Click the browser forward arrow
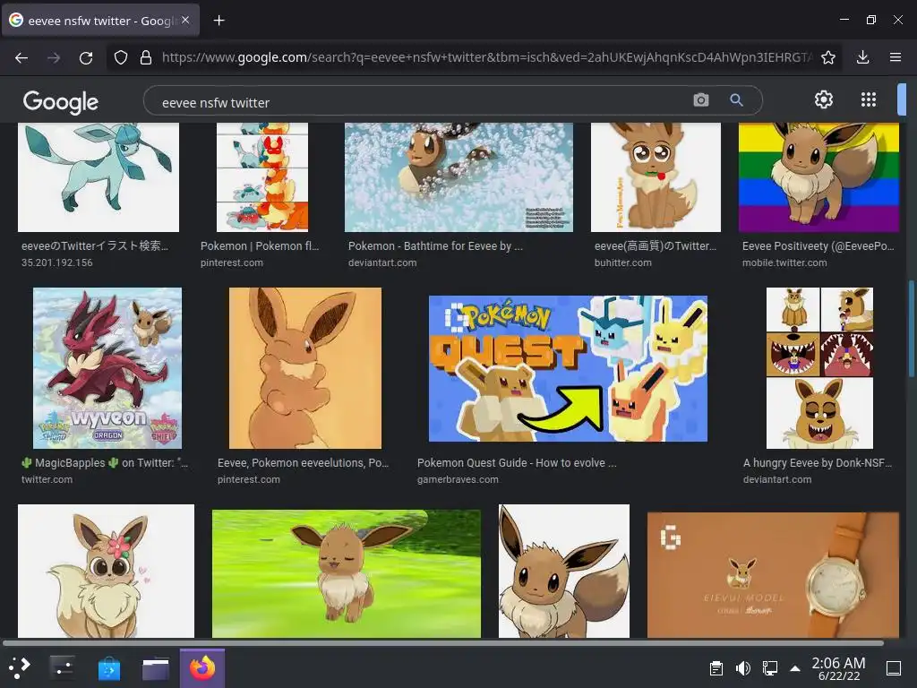Screen dimensions: 917x688 [x=54, y=57]
